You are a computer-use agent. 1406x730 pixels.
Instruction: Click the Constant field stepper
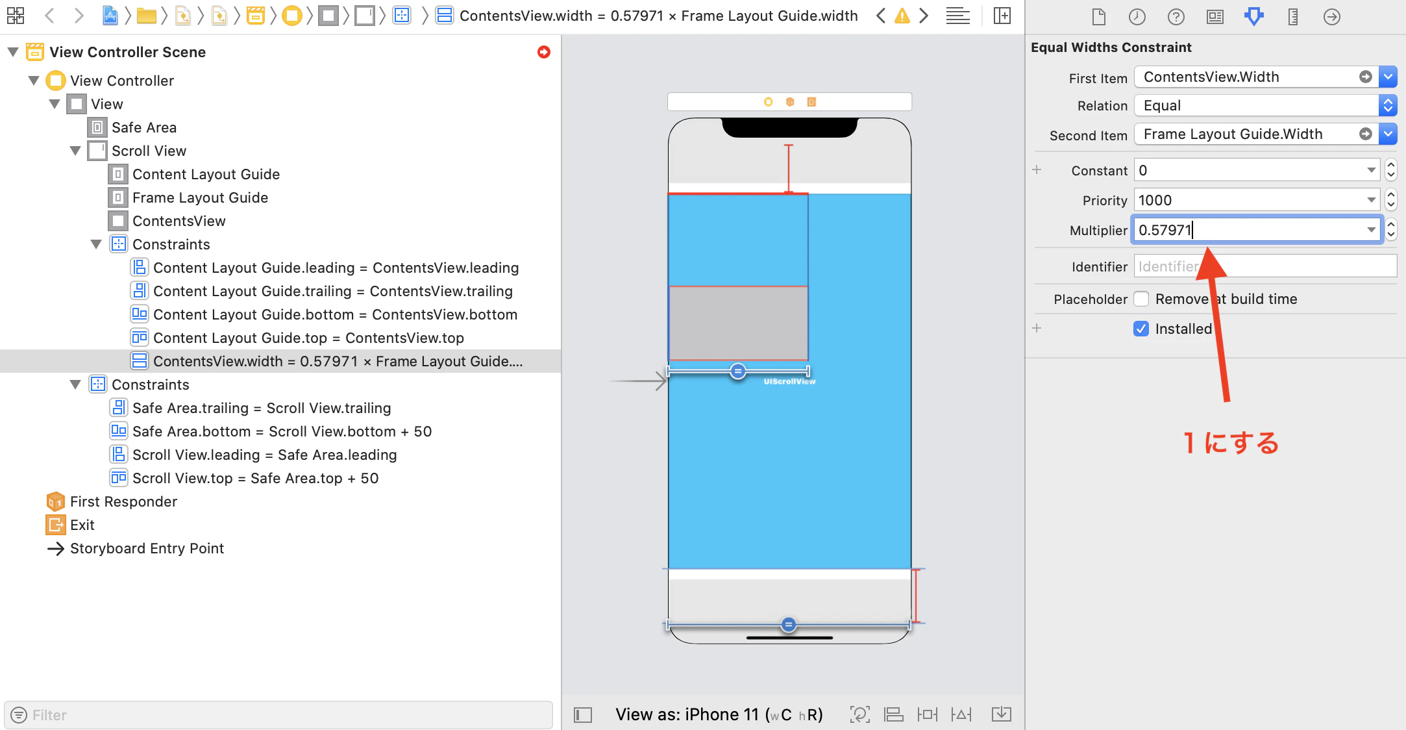(1390, 170)
